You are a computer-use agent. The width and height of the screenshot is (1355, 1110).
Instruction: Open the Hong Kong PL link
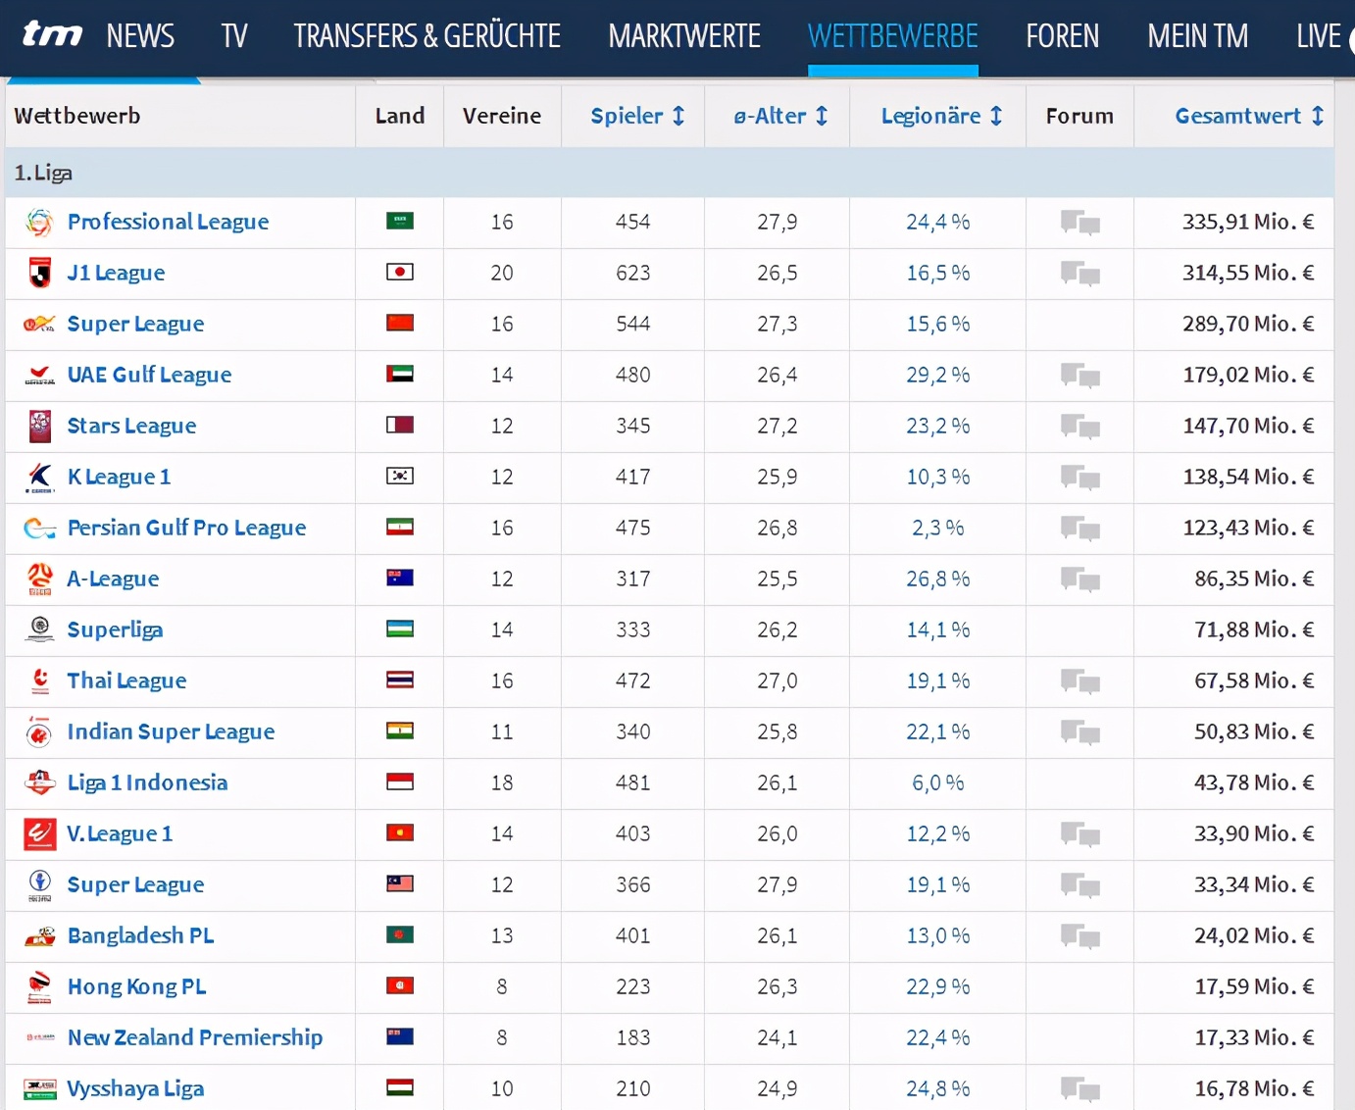(136, 986)
